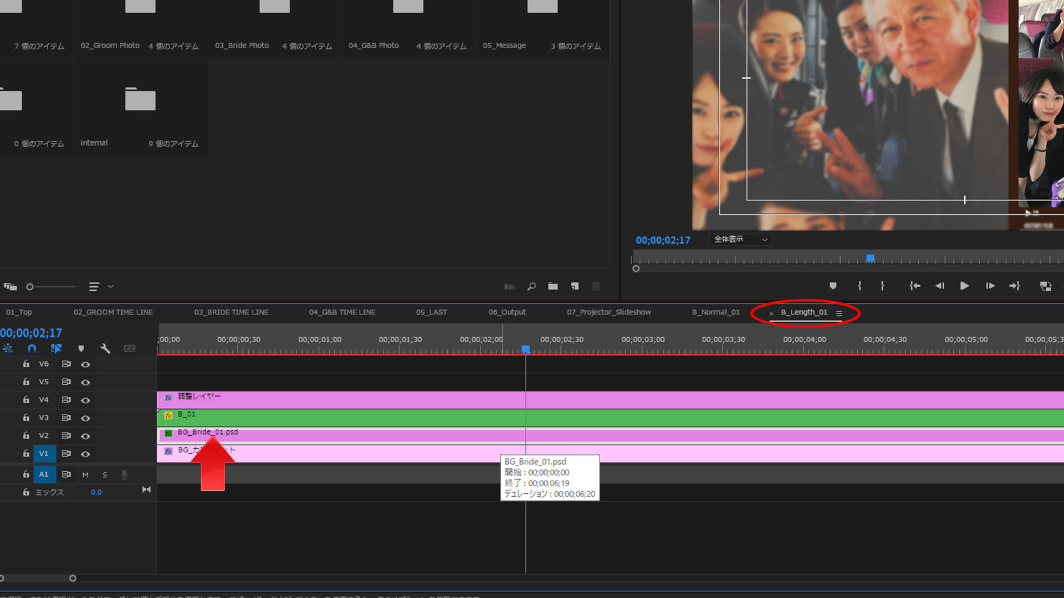The height and width of the screenshot is (598, 1064).
Task: Open the 04_G&B Photo bin
Action: click(408, 6)
